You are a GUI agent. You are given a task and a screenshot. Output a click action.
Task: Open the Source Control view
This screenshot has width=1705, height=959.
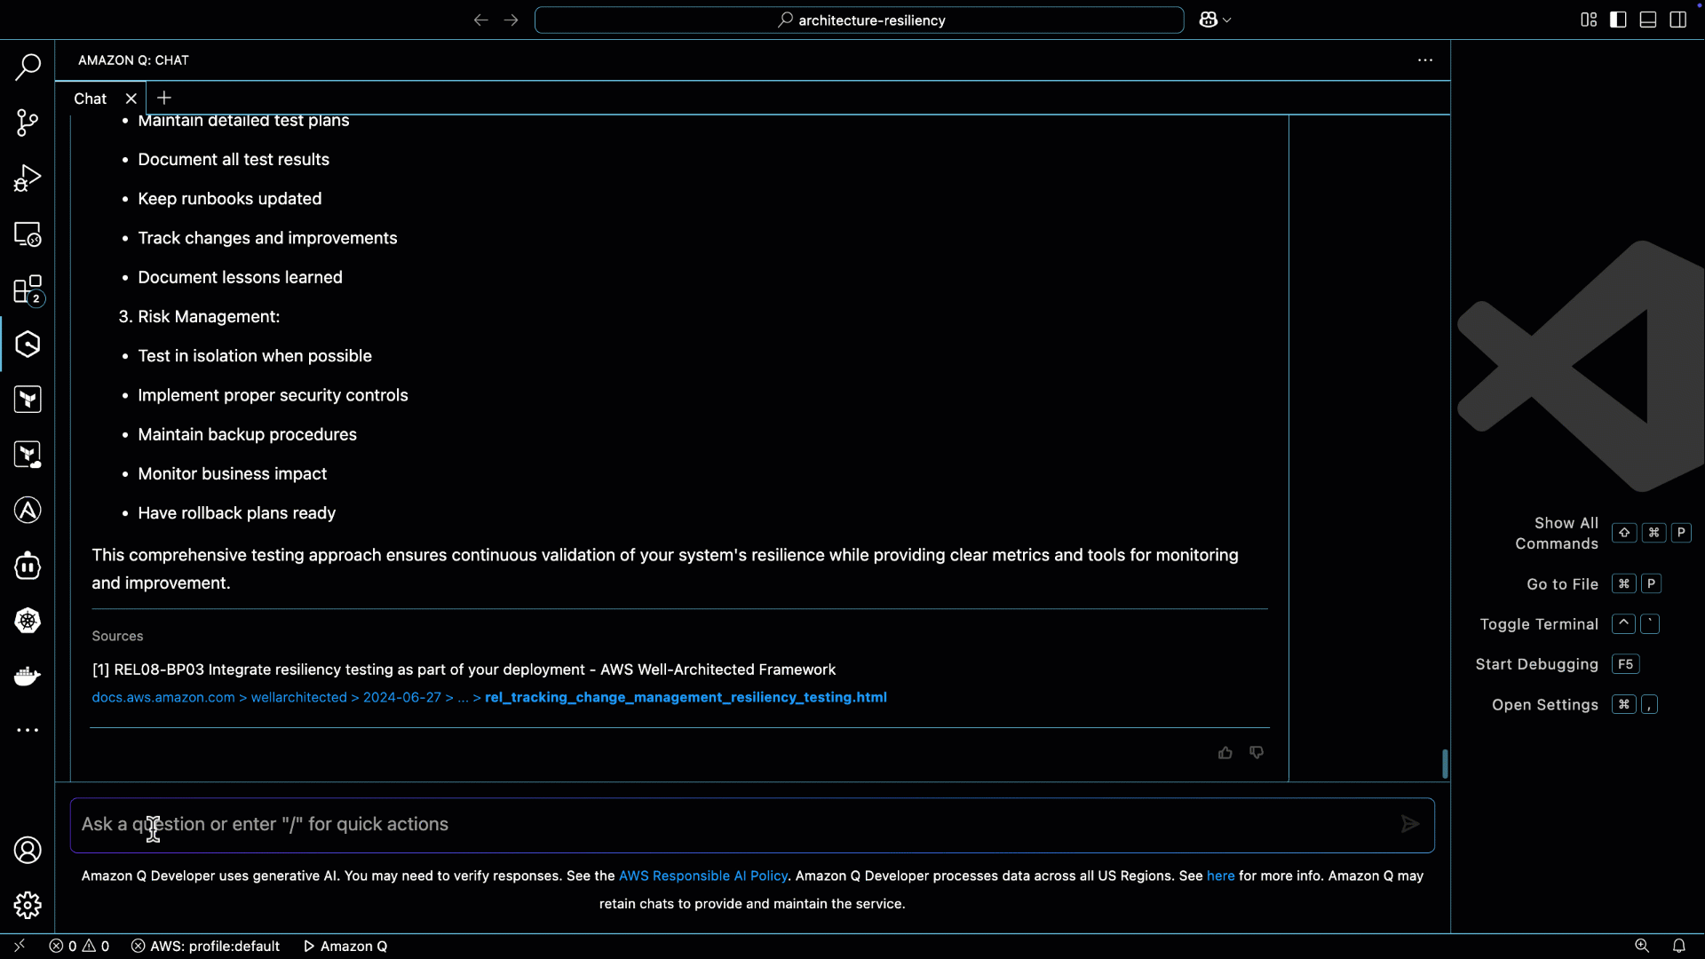[28, 123]
